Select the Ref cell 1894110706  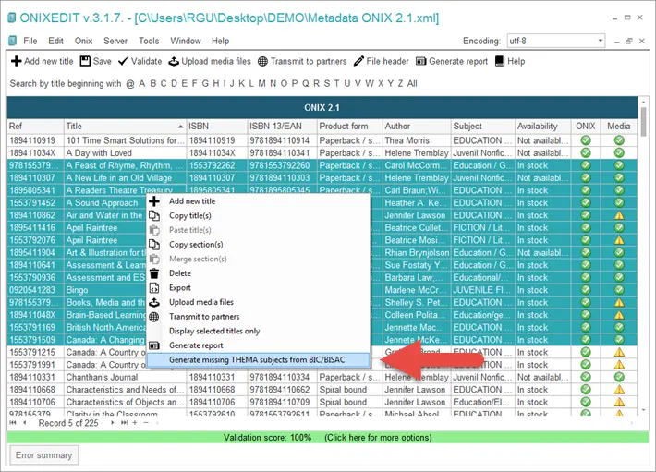coord(35,402)
